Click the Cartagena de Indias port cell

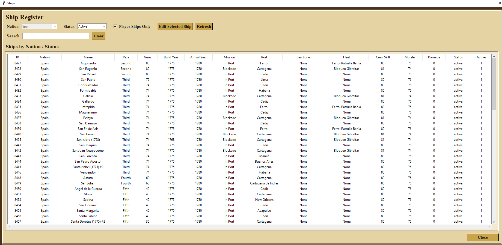coord(264,183)
